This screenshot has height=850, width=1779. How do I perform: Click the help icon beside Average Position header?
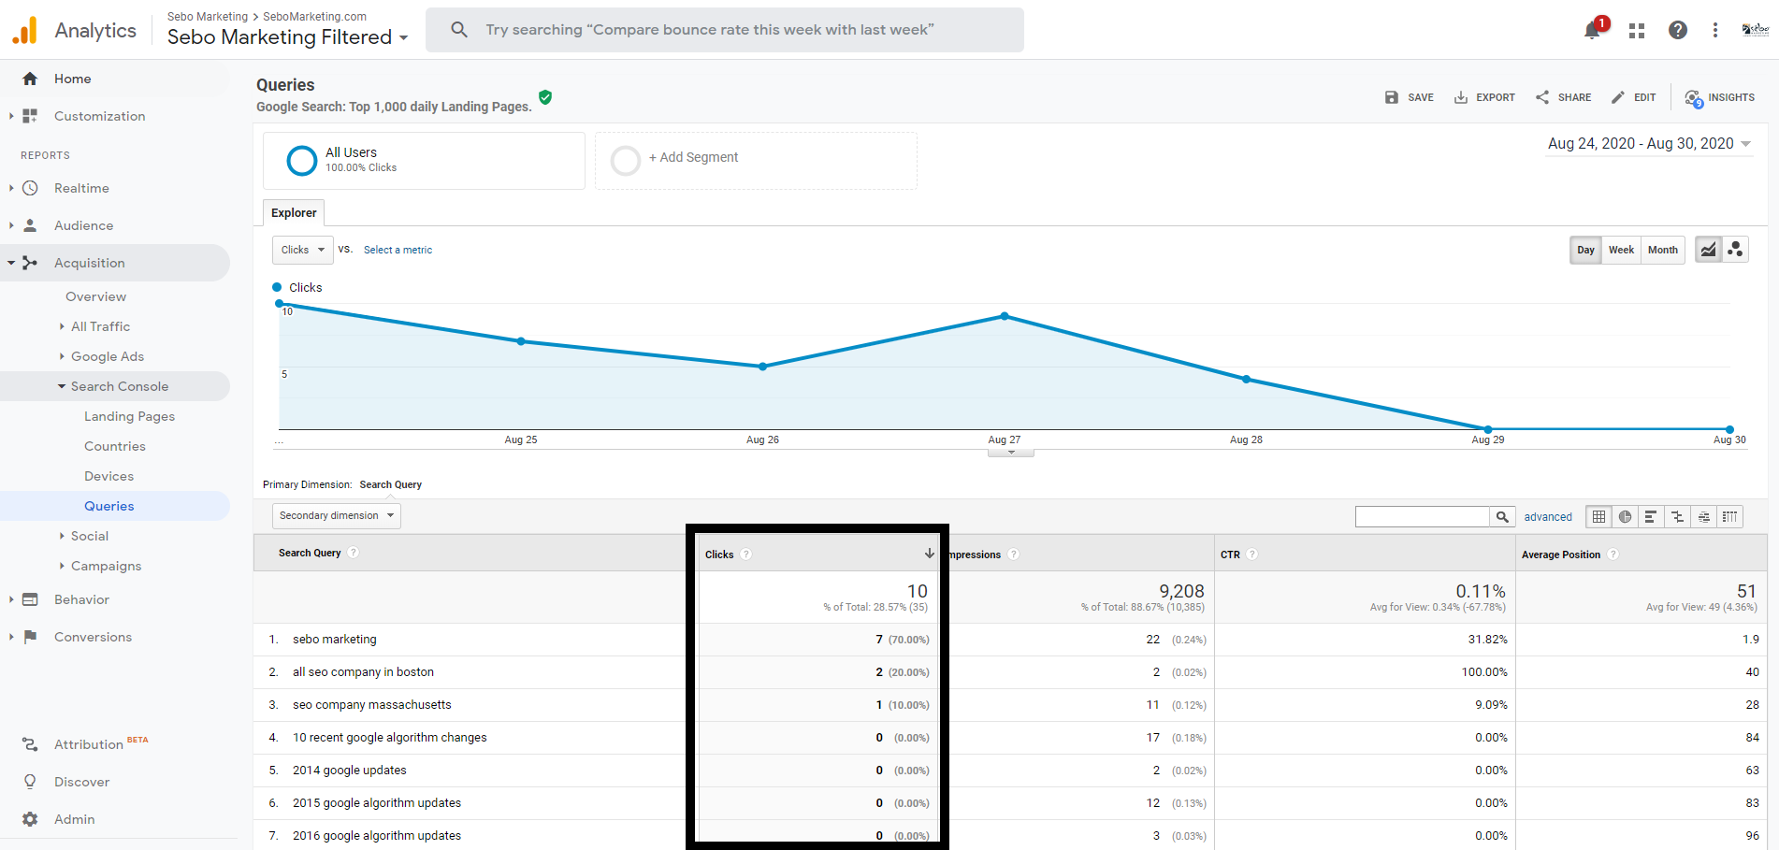(1613, 555)
